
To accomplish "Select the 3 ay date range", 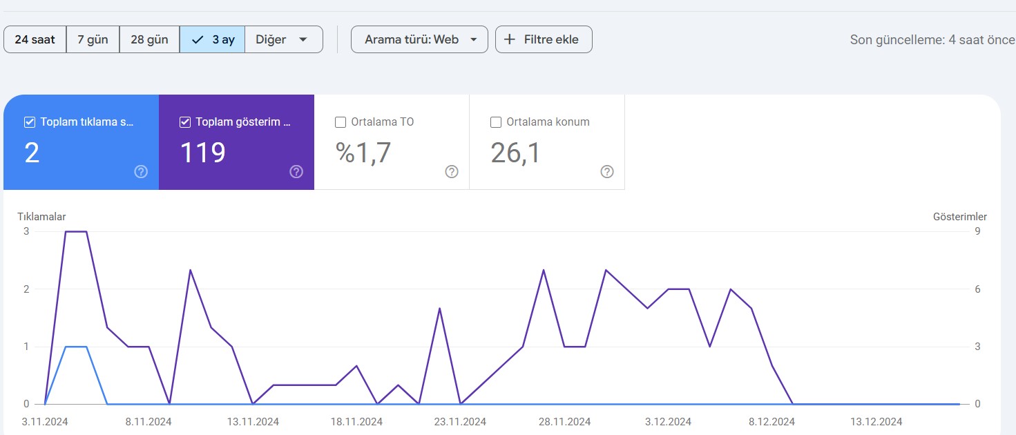I will coord(213,39).
